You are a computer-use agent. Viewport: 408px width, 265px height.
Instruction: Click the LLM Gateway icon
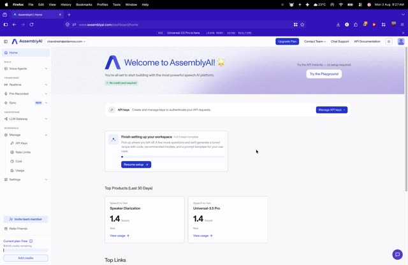pyautogui.click(x=6, y=119)
